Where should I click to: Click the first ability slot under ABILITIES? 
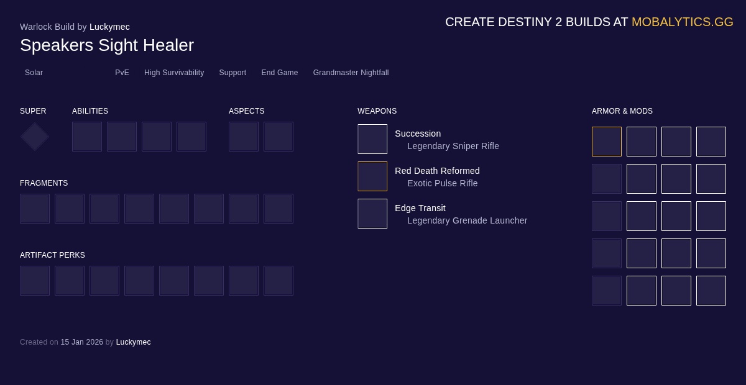tap(87, 137)
